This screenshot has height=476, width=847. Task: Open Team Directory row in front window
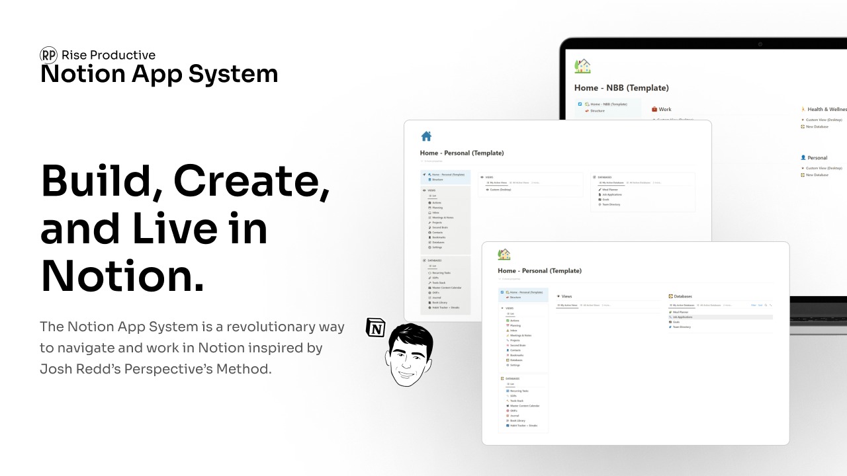721,327
